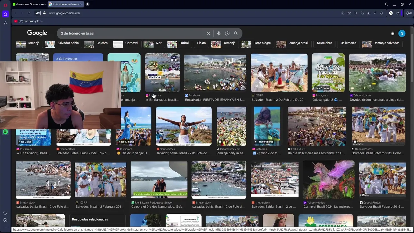414x233 pixels.
Task: Click the 'Búsquedas relacionadas' heading
Action: coord(90,219)
